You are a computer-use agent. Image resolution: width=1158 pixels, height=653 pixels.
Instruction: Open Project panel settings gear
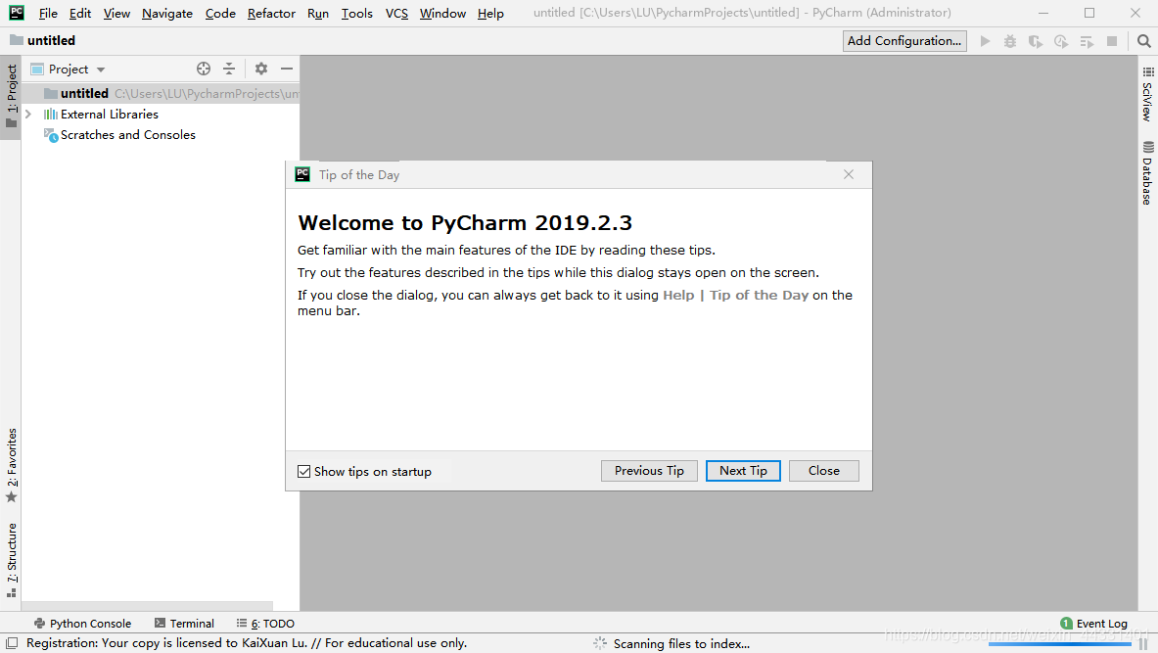pyautogui.click(x=260, y=69)
